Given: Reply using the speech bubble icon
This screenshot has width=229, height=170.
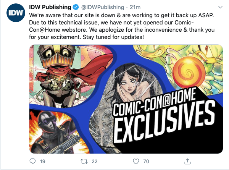Looking at the screenshot, I should click(x=32, y=161).
